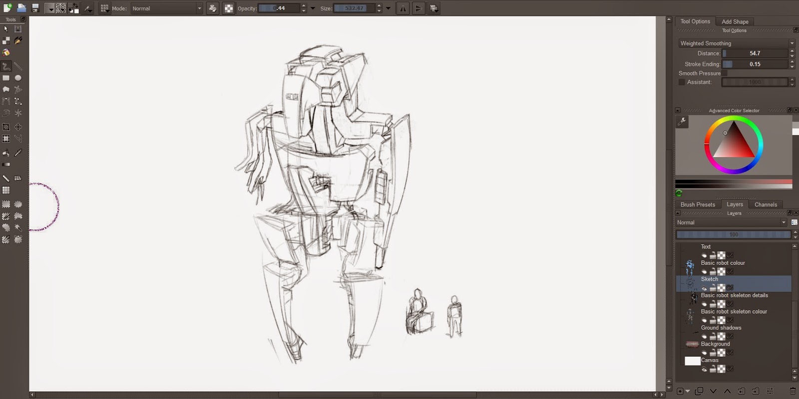Mirror canvas vertically button

418,8
